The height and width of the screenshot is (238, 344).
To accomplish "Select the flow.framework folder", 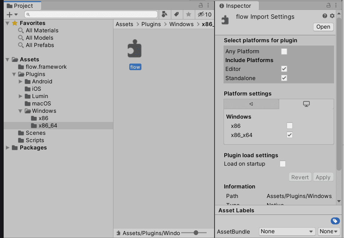I will coord(46,67).
